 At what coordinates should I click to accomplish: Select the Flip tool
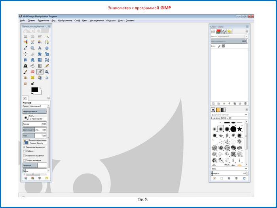40,60
